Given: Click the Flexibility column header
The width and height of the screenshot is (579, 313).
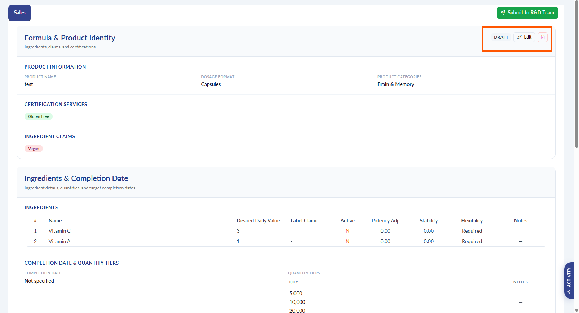Looking at the screenshot, I should [x=472, y=221].
